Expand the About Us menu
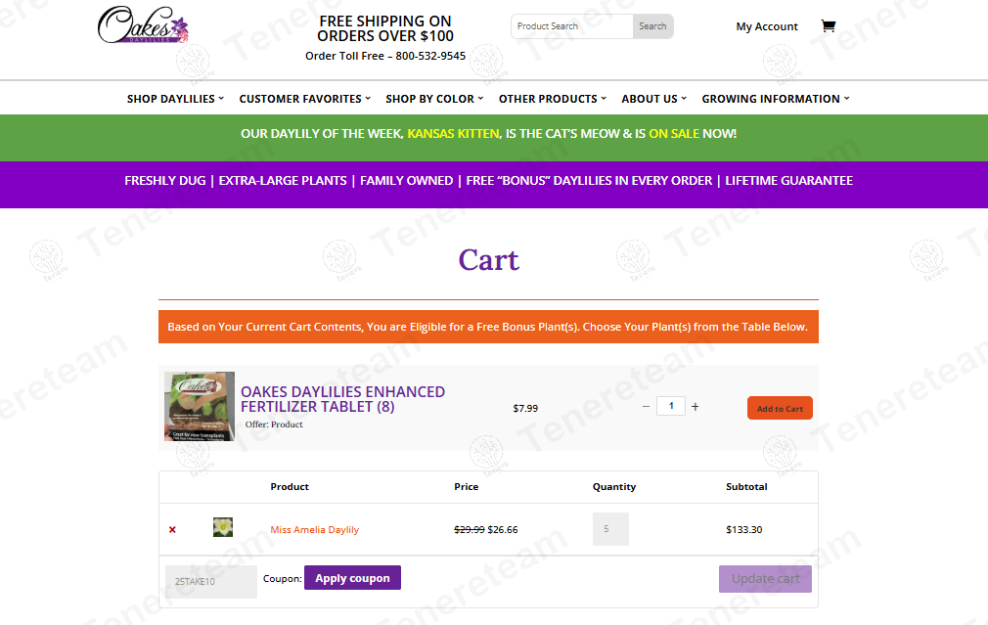988x625 pixels. (x=654, y=99)
